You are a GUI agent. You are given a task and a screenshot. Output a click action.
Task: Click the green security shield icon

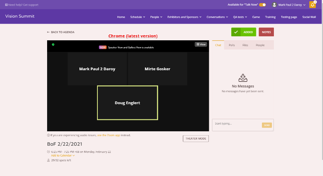(53, 44)
